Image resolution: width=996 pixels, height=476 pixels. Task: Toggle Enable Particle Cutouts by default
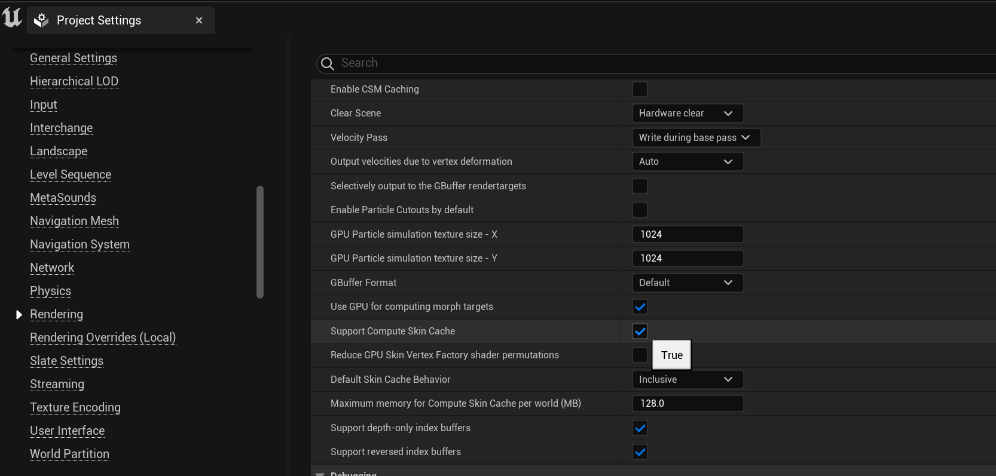[640, 210]
